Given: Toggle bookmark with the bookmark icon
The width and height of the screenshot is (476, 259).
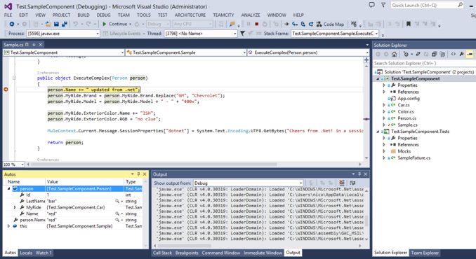Looking at the screenshot, I should (x=409, y=24).
